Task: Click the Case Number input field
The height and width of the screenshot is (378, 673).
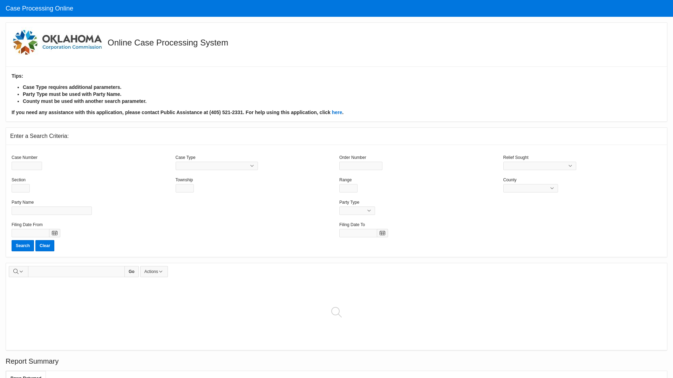Action: pos(26,166)
